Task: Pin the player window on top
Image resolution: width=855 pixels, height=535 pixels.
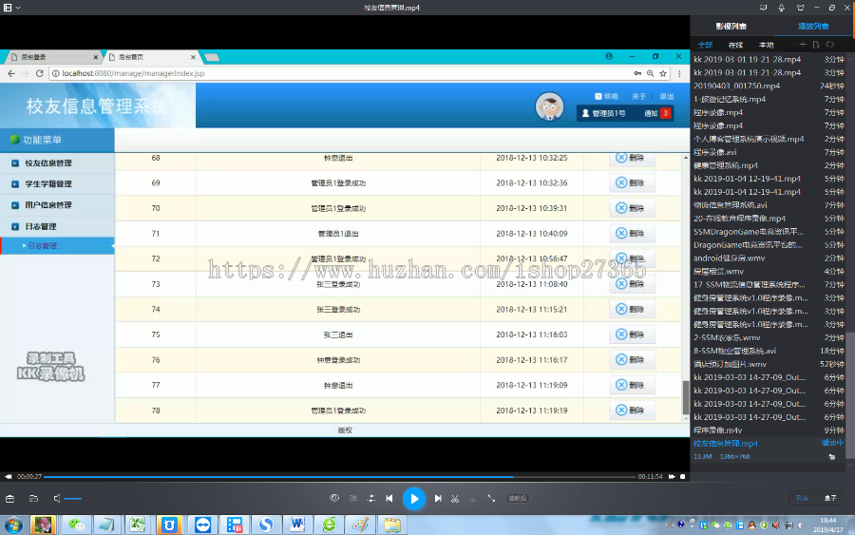Action: tap(782, 8)
